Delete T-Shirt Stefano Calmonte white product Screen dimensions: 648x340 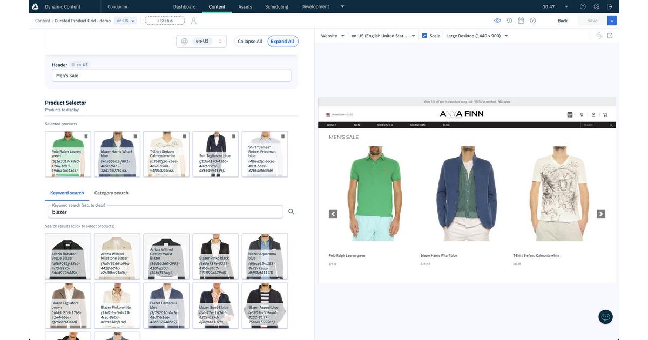184,136
